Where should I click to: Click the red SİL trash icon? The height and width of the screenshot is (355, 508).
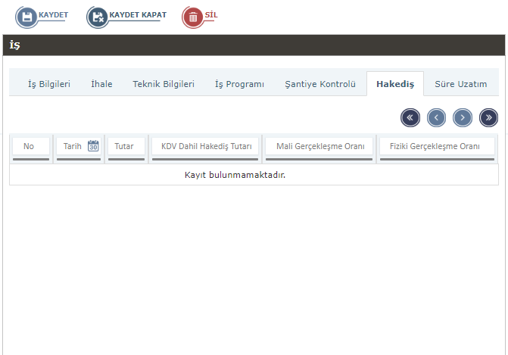click(193, 17)
